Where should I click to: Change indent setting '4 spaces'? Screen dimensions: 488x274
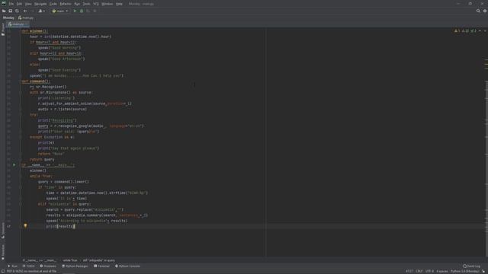click(x=442, y=271)
